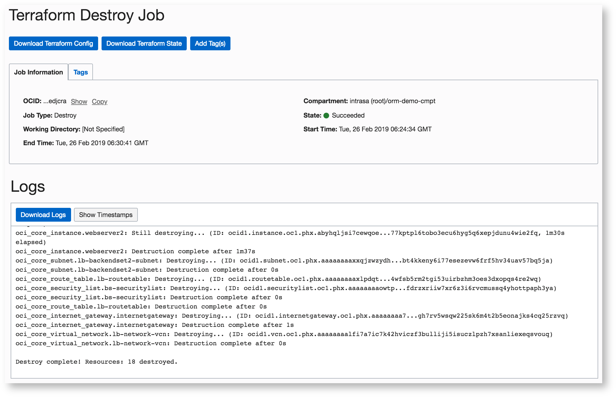Switch to the Tags tab
The width and height of the screenshot is (616, 397).
81,72
